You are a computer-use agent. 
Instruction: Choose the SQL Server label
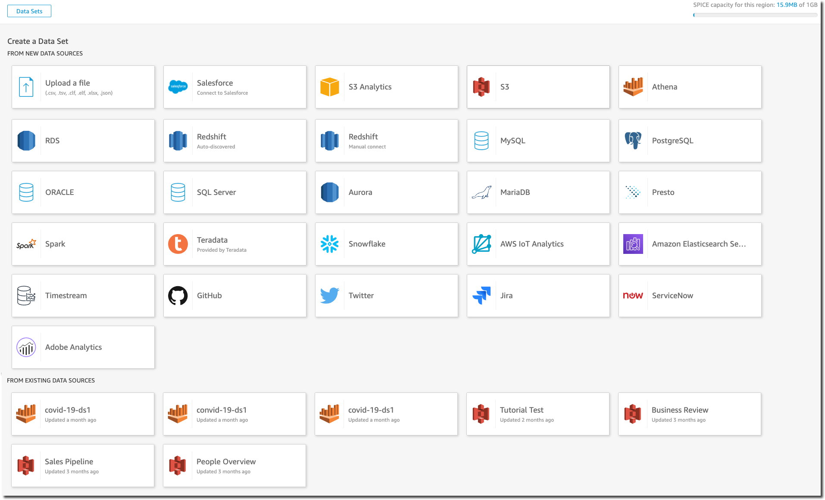point(216,192)
